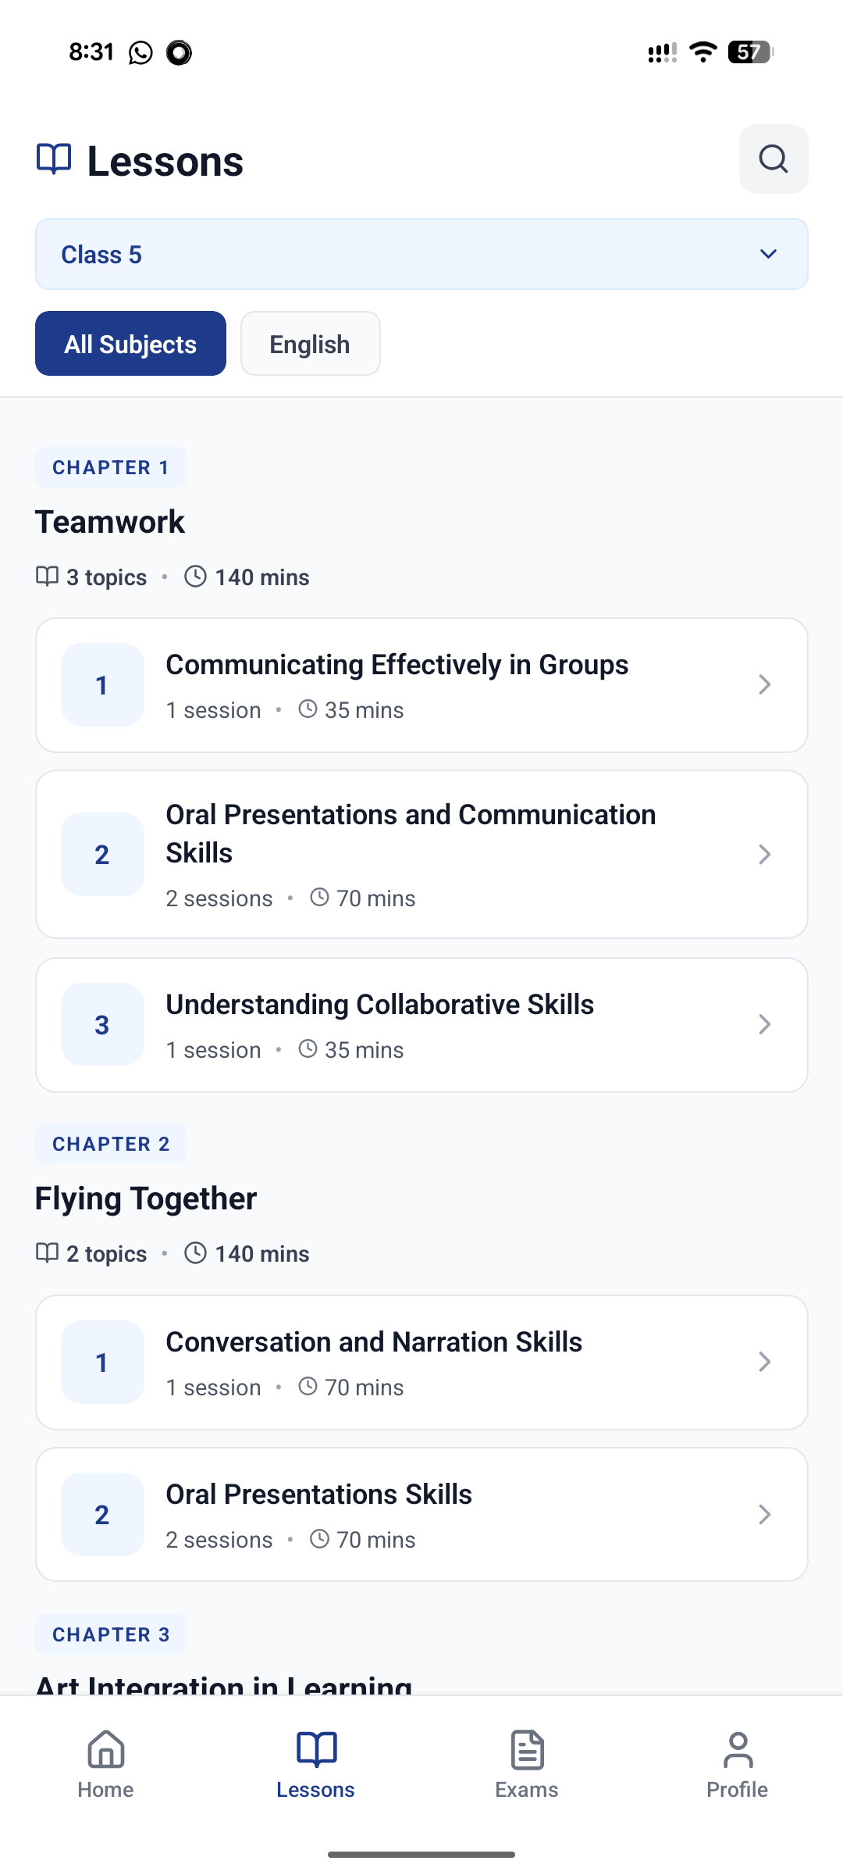Tap the Lessons book icon in bottom bar

(x=316, y=1749)
